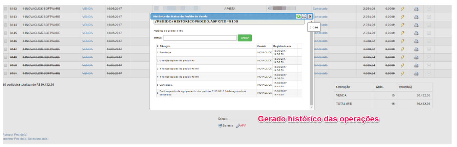Click lightning bolt icon for order 8142
The image size is (457, 147).
point(402,9)
